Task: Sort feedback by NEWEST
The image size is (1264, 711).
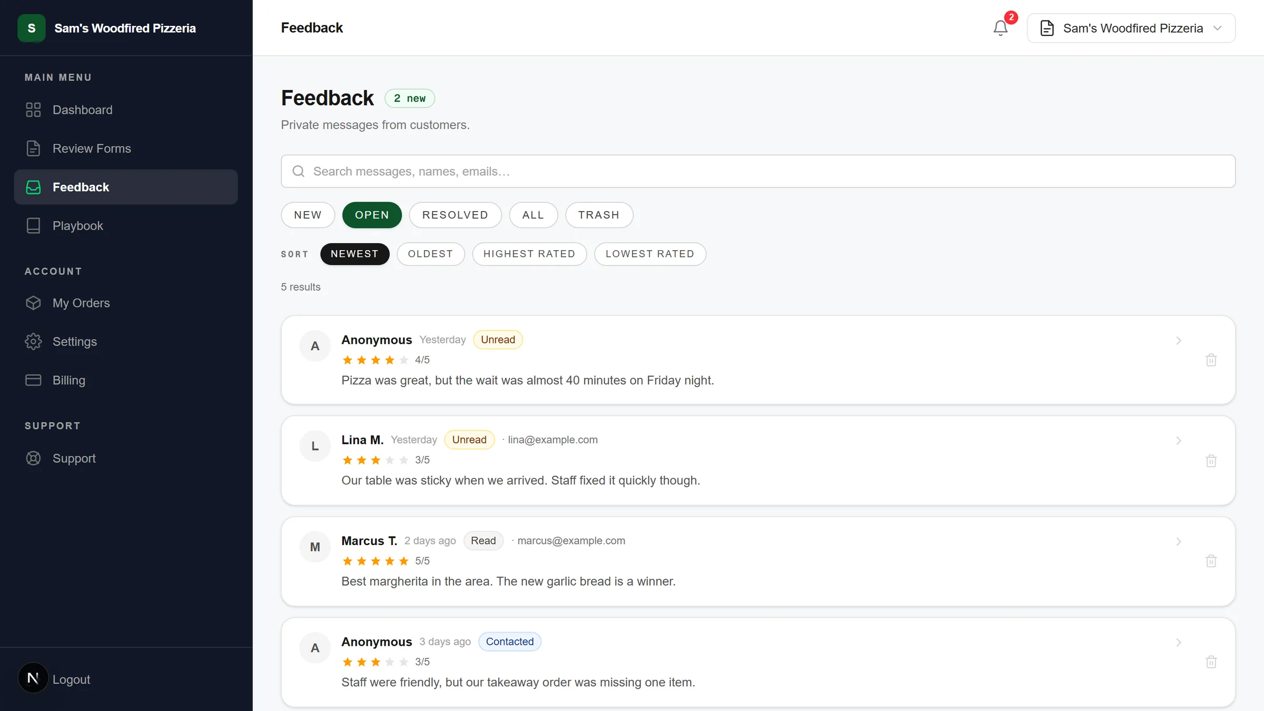Action: pos(354,254)
